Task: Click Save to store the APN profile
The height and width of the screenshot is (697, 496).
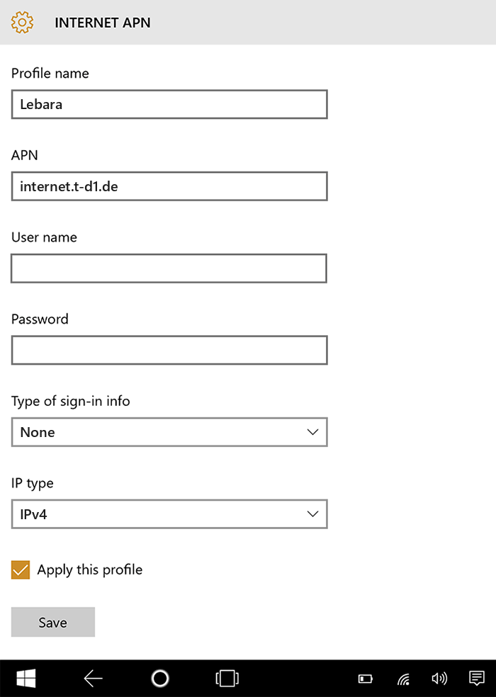Action: [52, 622]
